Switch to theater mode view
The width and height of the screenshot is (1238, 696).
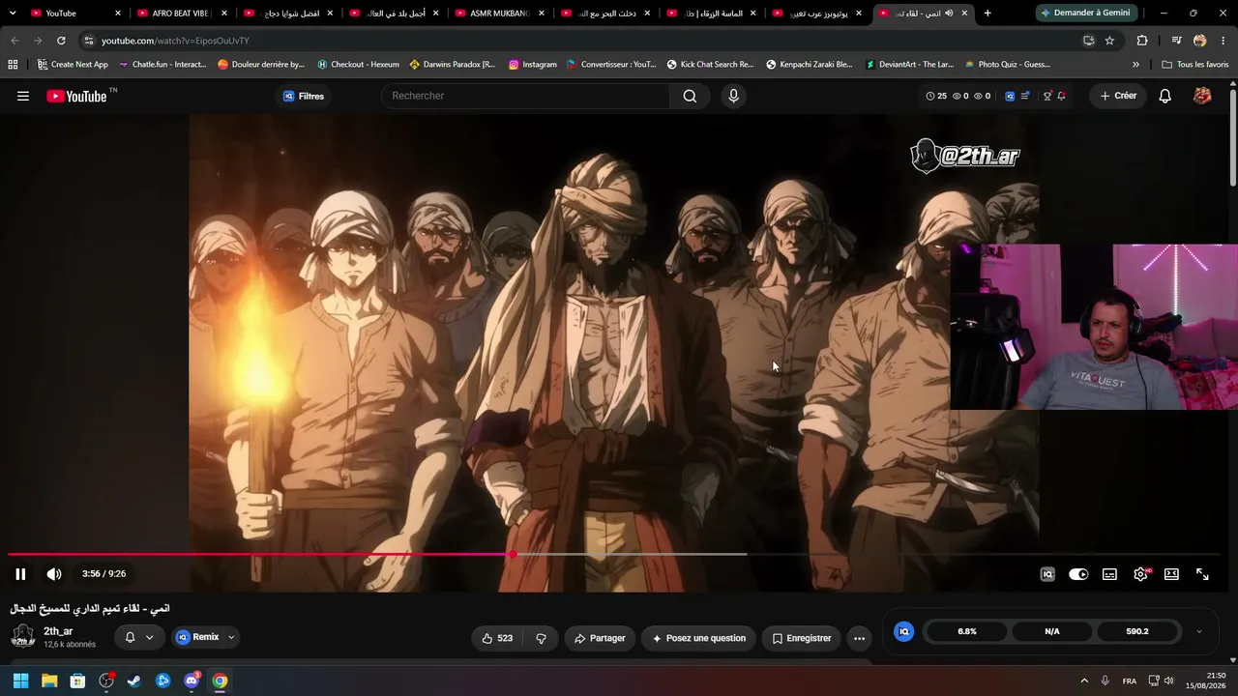[1171, 574]
